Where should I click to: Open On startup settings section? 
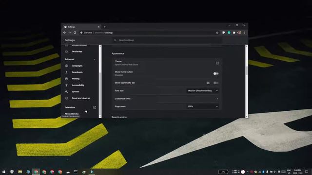(77, 52)
